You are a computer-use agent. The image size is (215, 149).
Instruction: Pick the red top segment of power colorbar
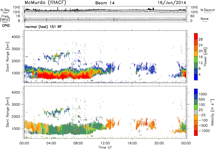196,36
